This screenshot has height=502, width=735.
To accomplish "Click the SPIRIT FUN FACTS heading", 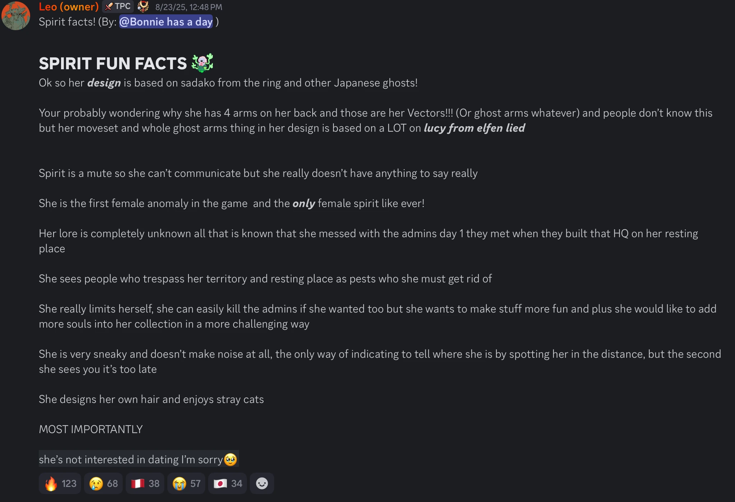I will tap(113, 64).
